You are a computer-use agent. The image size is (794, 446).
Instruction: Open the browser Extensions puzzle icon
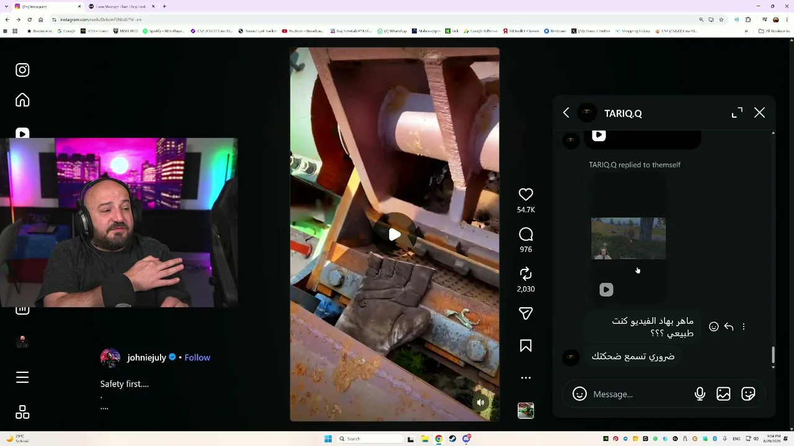tap(749, 20)
